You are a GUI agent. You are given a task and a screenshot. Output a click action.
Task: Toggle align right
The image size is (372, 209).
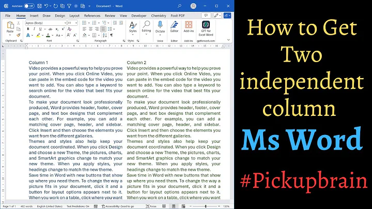[97, 29]
